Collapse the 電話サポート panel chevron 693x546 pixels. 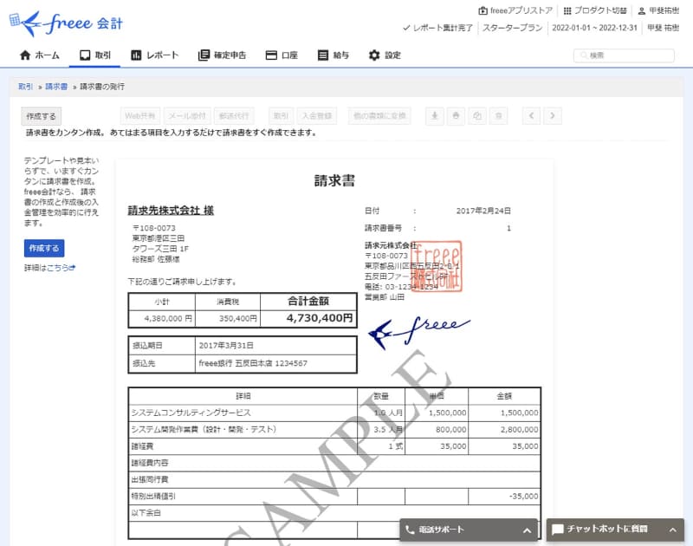point(527,529)
